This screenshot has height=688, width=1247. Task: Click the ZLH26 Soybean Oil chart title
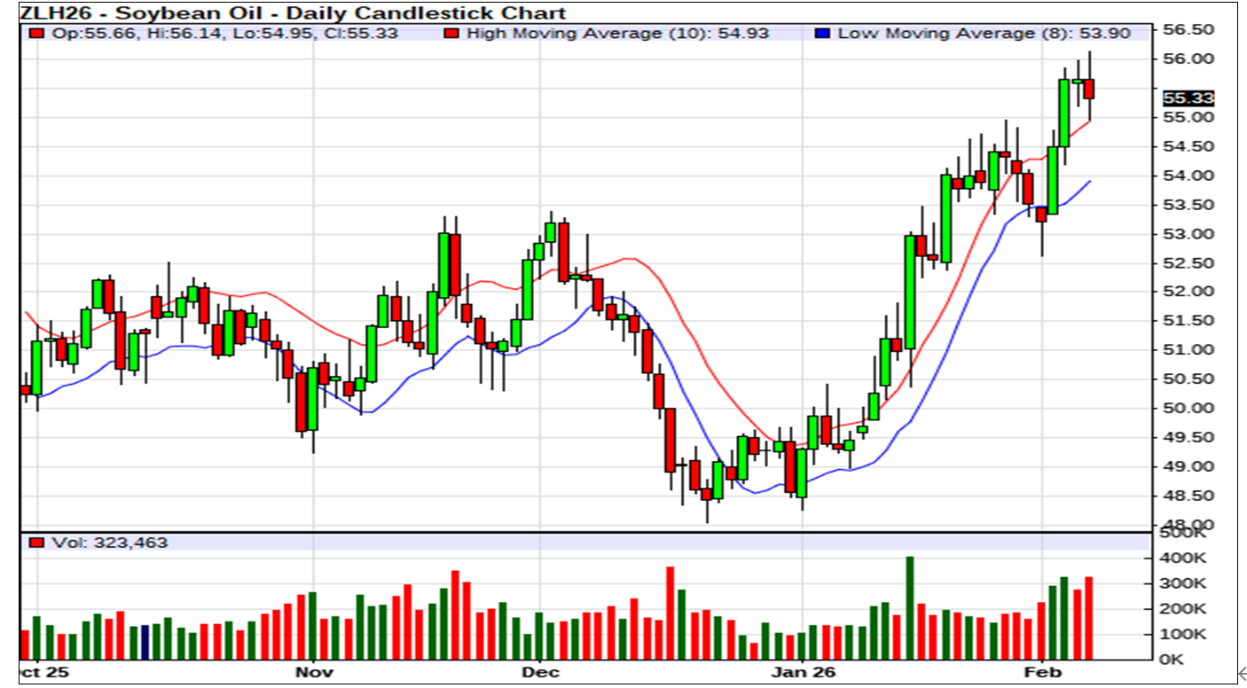pyautogui.click(x=293, y=12)
